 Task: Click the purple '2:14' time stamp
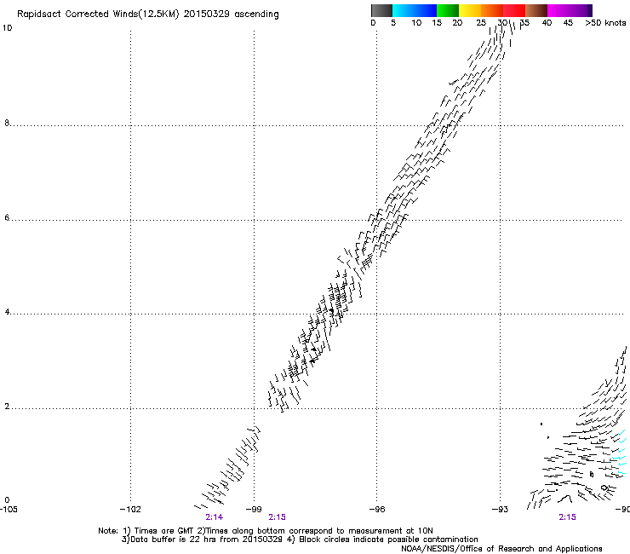[x=215, y=517]
